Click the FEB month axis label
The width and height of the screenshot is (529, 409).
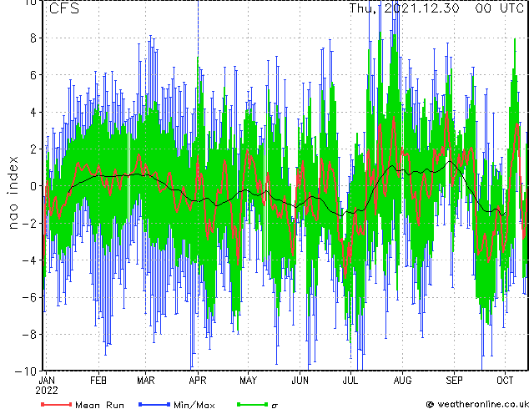[98, 381]
